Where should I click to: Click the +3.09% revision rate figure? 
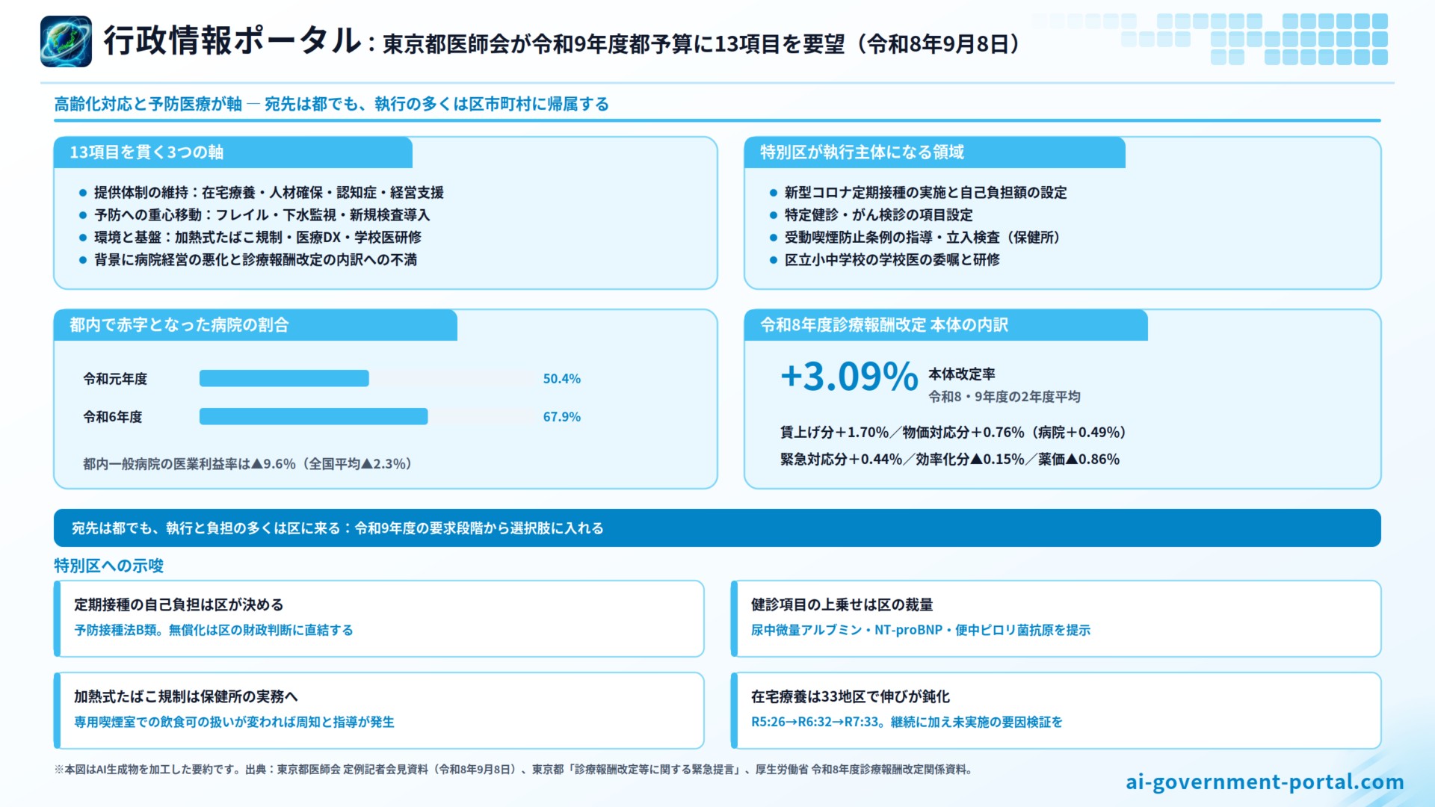point(849,376)
